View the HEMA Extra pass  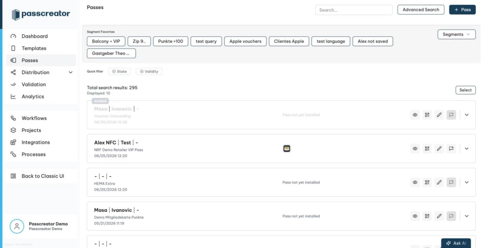[415, 182]
